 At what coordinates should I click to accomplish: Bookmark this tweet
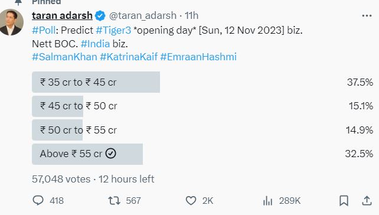[344, 200]
